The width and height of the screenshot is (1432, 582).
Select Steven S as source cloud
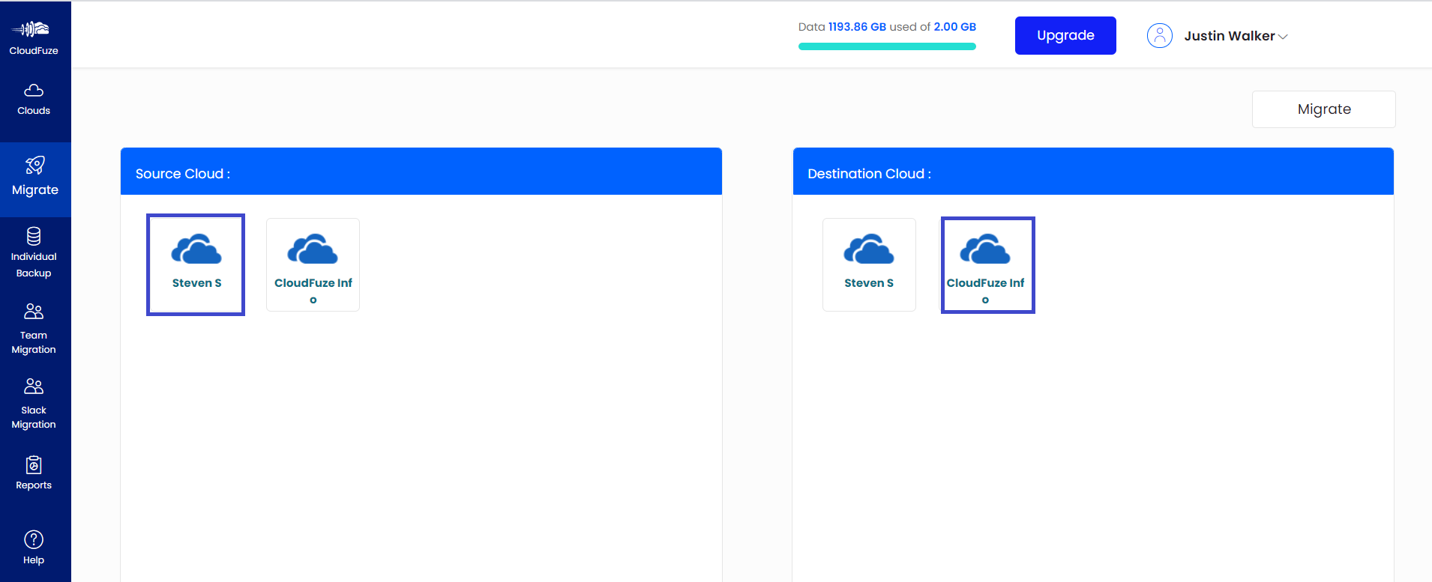coord(196,264)
